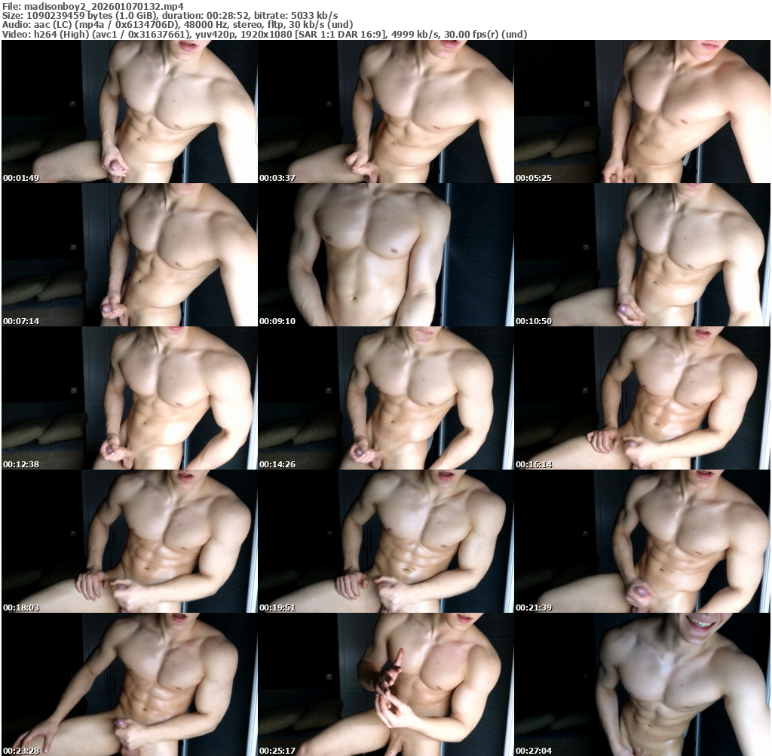The height and width of the screenshot is (756, 772).
Task: Click the thumbnail marked 00:14:26
Action: pos(385,398)
